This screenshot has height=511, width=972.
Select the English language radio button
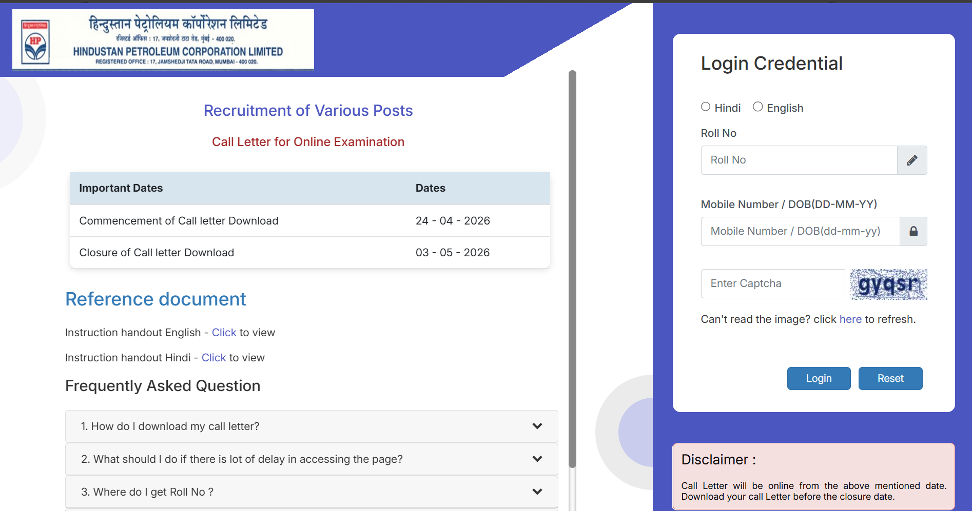(x=757, y=107)
